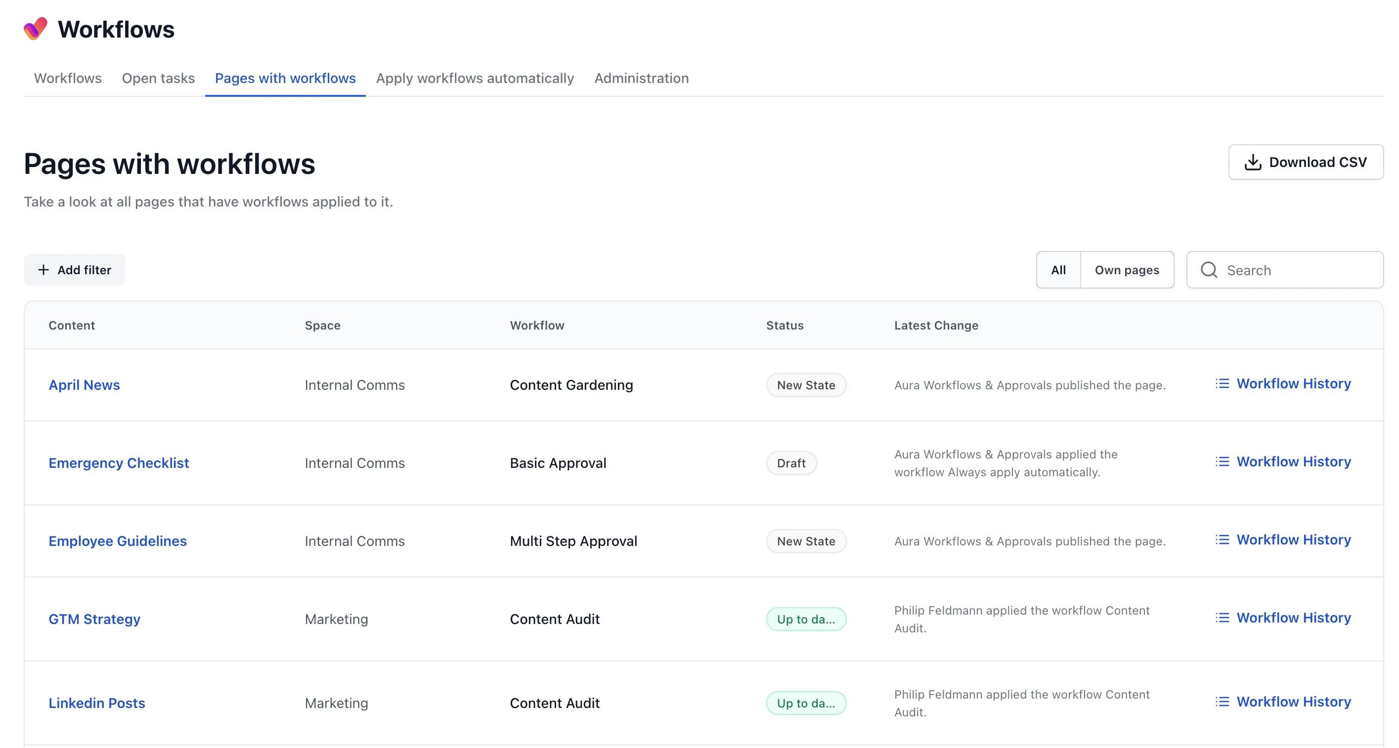1399x748 pixels.
Task: Click the Download CSV button
Action: click(x=1306, y=163)
